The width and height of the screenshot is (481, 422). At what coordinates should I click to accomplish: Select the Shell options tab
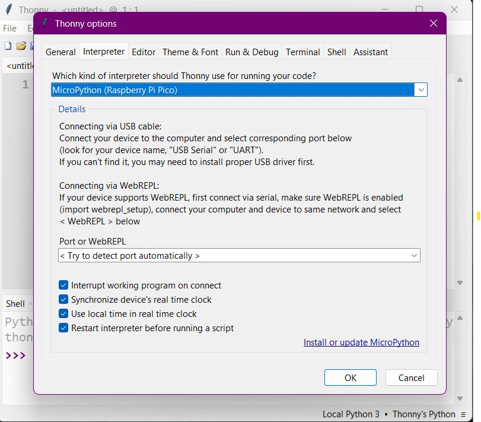336,52
